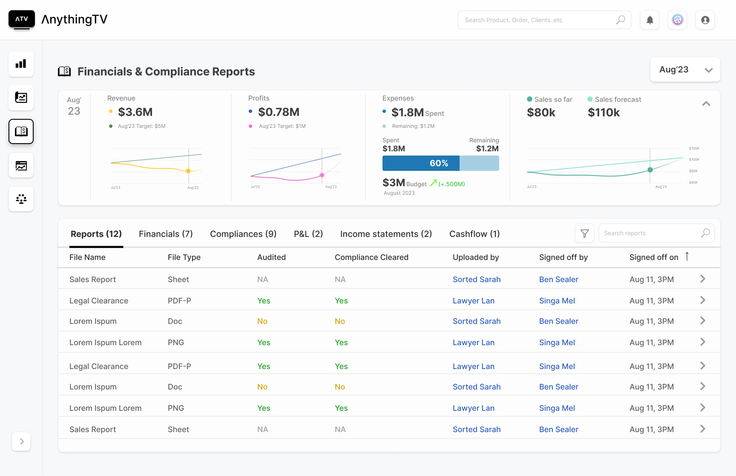Click PDF-P in first Legal Clearance row
This screenshot has height=476, width=736.
click(179, 301)
